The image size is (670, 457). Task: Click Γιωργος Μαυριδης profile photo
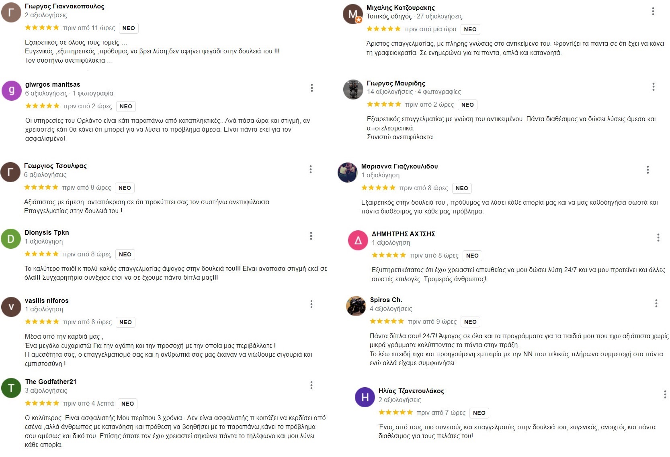pos(353,89)
